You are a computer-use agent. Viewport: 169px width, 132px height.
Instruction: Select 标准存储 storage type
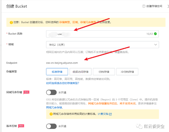pos(57,72)
